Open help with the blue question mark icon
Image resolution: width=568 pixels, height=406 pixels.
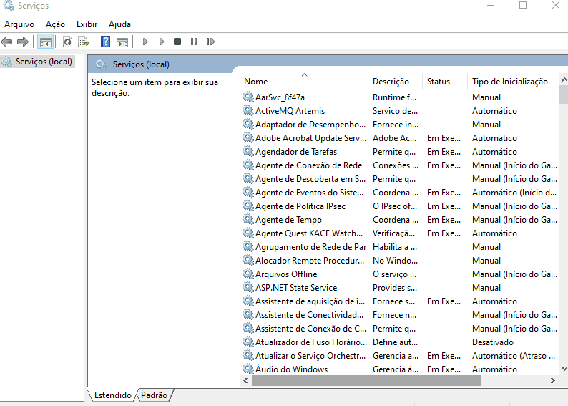tap(105, 42)
